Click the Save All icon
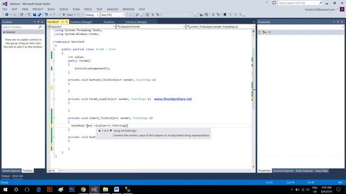The height and width of the screenshot is (194, 346). point(39,15)
